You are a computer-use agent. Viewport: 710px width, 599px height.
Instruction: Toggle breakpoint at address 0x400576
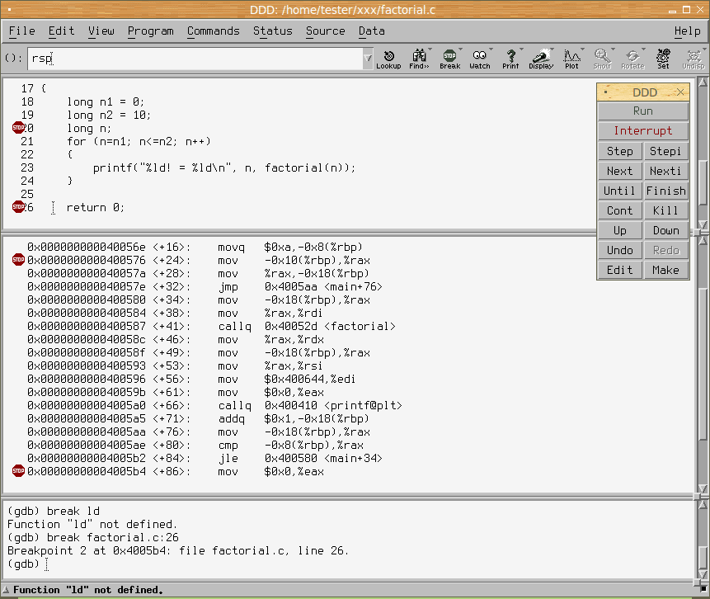pos(19,260)
